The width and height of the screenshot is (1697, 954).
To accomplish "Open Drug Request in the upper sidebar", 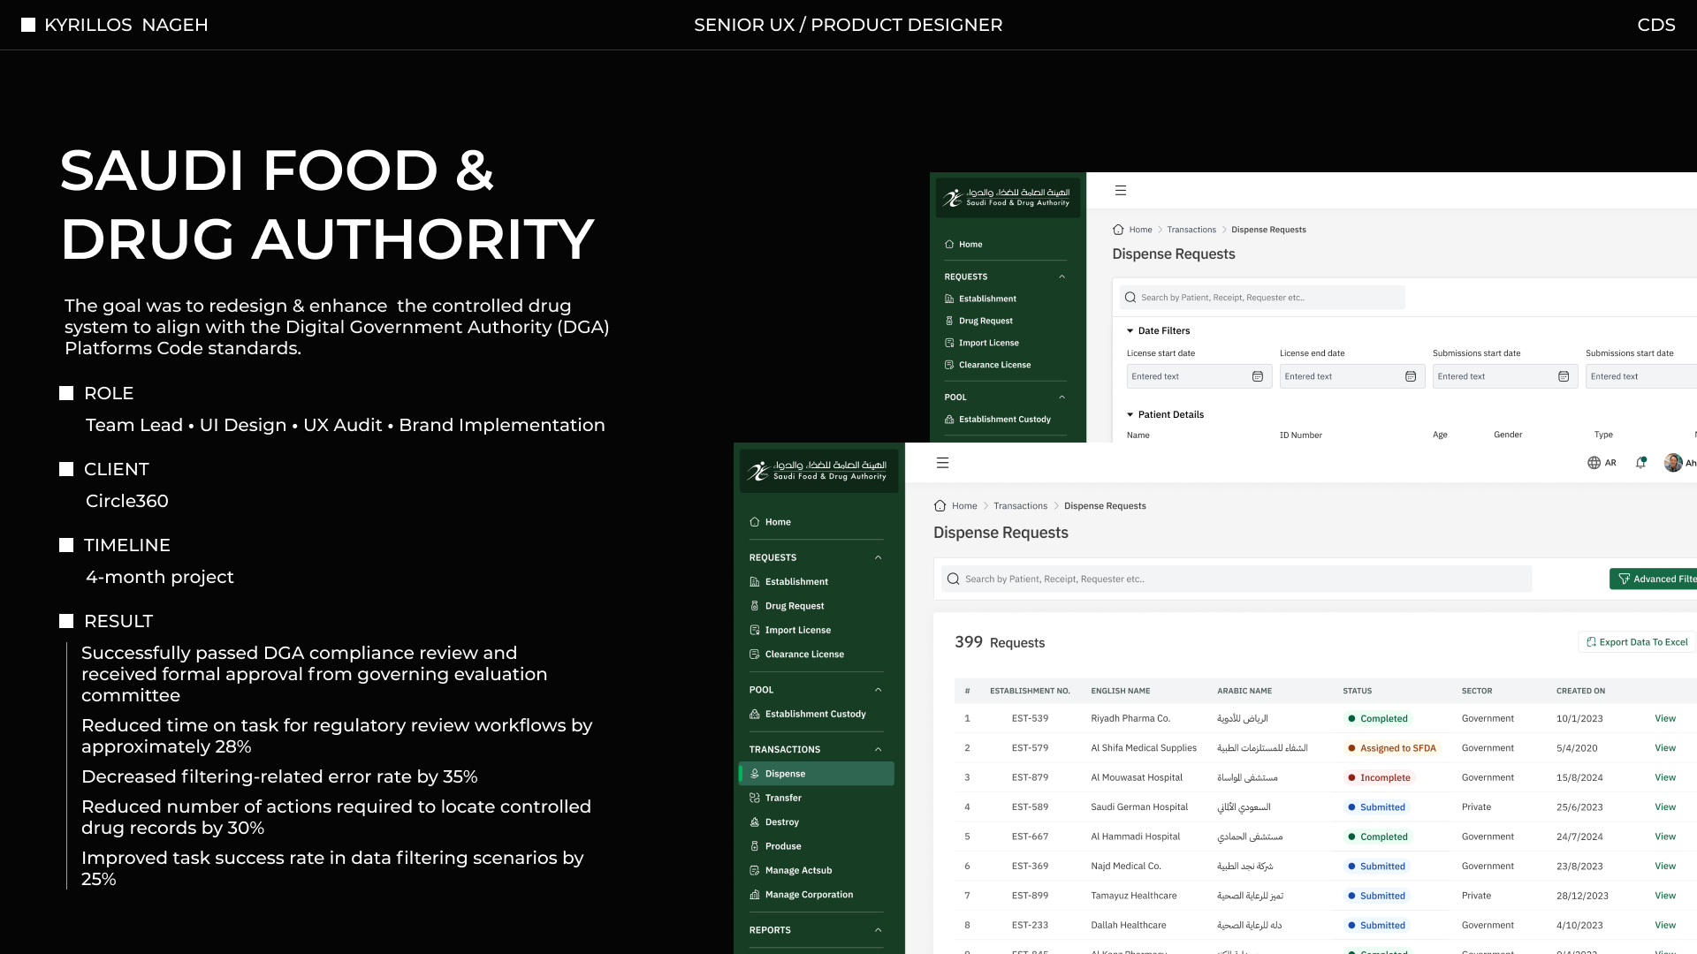I will [x=985, y=322].
